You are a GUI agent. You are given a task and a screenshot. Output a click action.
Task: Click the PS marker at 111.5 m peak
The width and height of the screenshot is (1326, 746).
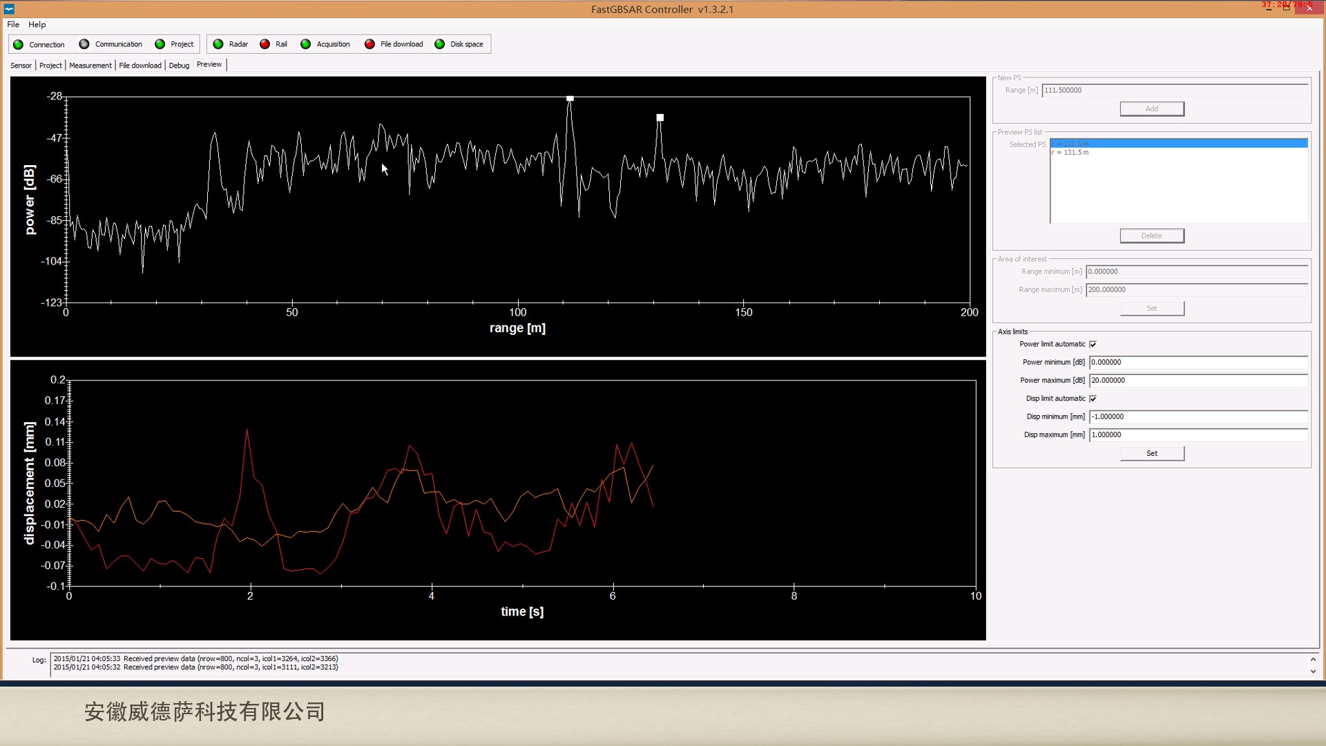click(x=570, y=99)
